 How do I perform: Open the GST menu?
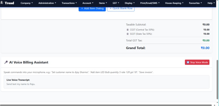click(x=116, y=3)
